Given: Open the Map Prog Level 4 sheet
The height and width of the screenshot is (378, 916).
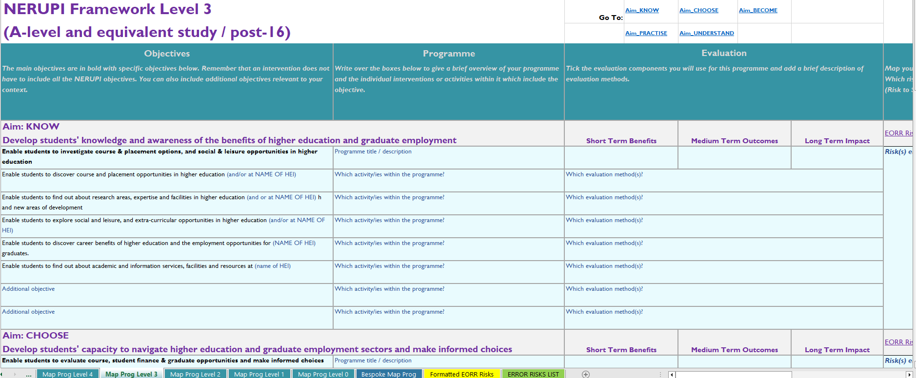Looking at the screenshot, I should (67, 374).
